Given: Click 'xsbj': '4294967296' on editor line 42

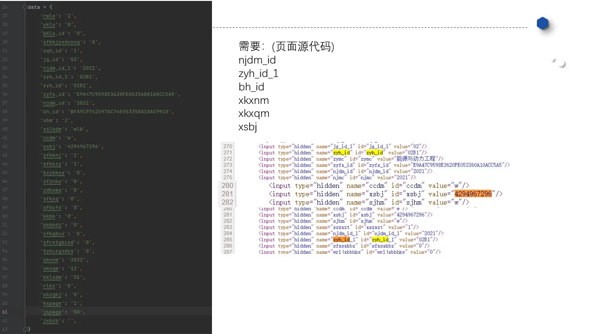Looking at the screenshot, I should (73, 147).
